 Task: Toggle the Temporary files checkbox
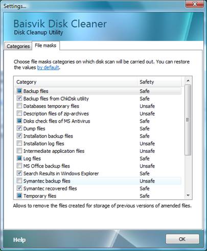(x=19, y=196)
